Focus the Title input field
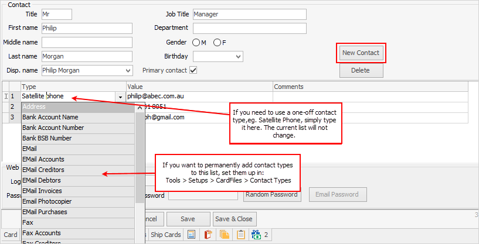 56,14
